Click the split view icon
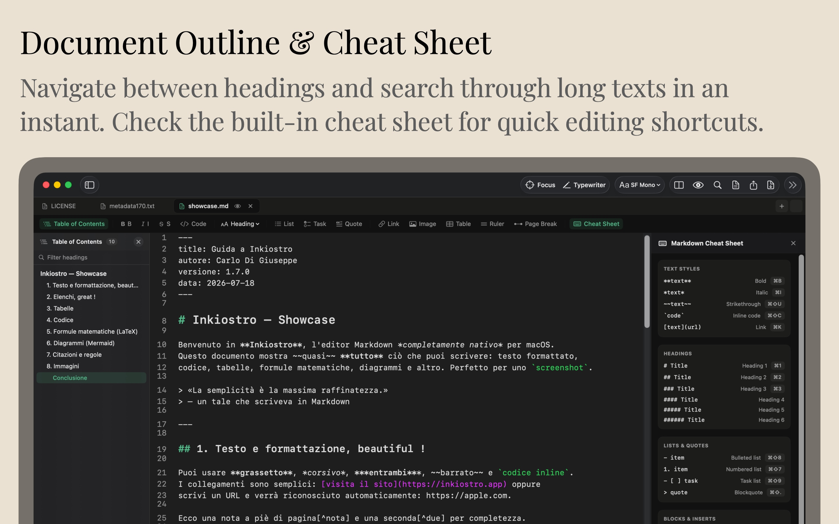The height and width of the screenshot is (524, 839). click(x=679, y=185)
